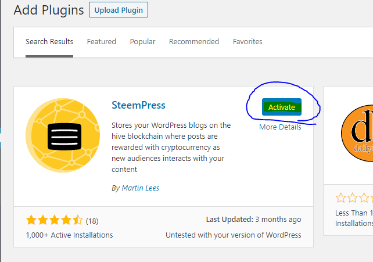Click the Untested with your version text
This screenshot has height=262, width=373.
(234, 235)
